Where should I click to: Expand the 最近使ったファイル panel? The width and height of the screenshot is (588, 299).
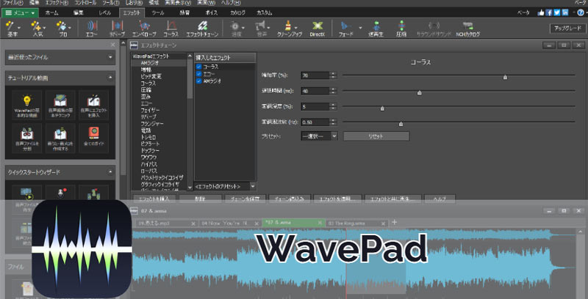110,58
